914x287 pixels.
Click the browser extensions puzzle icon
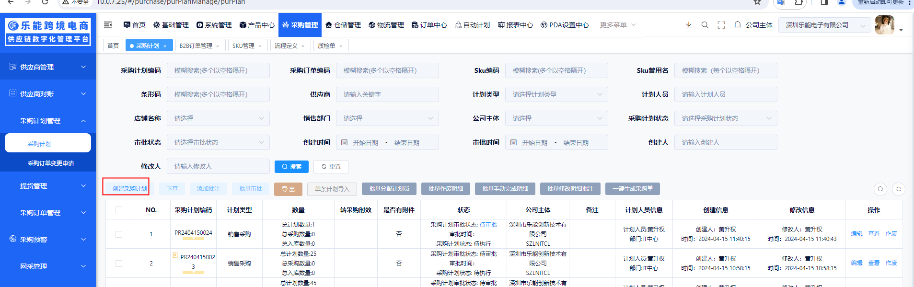click(x=798, y=2)
